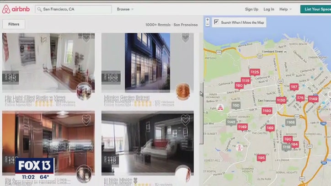This screenshot has width=331, height=186.
Task: Open the Hip Light-Filled Studio w Views title
Action: click(x=35, y=98)
